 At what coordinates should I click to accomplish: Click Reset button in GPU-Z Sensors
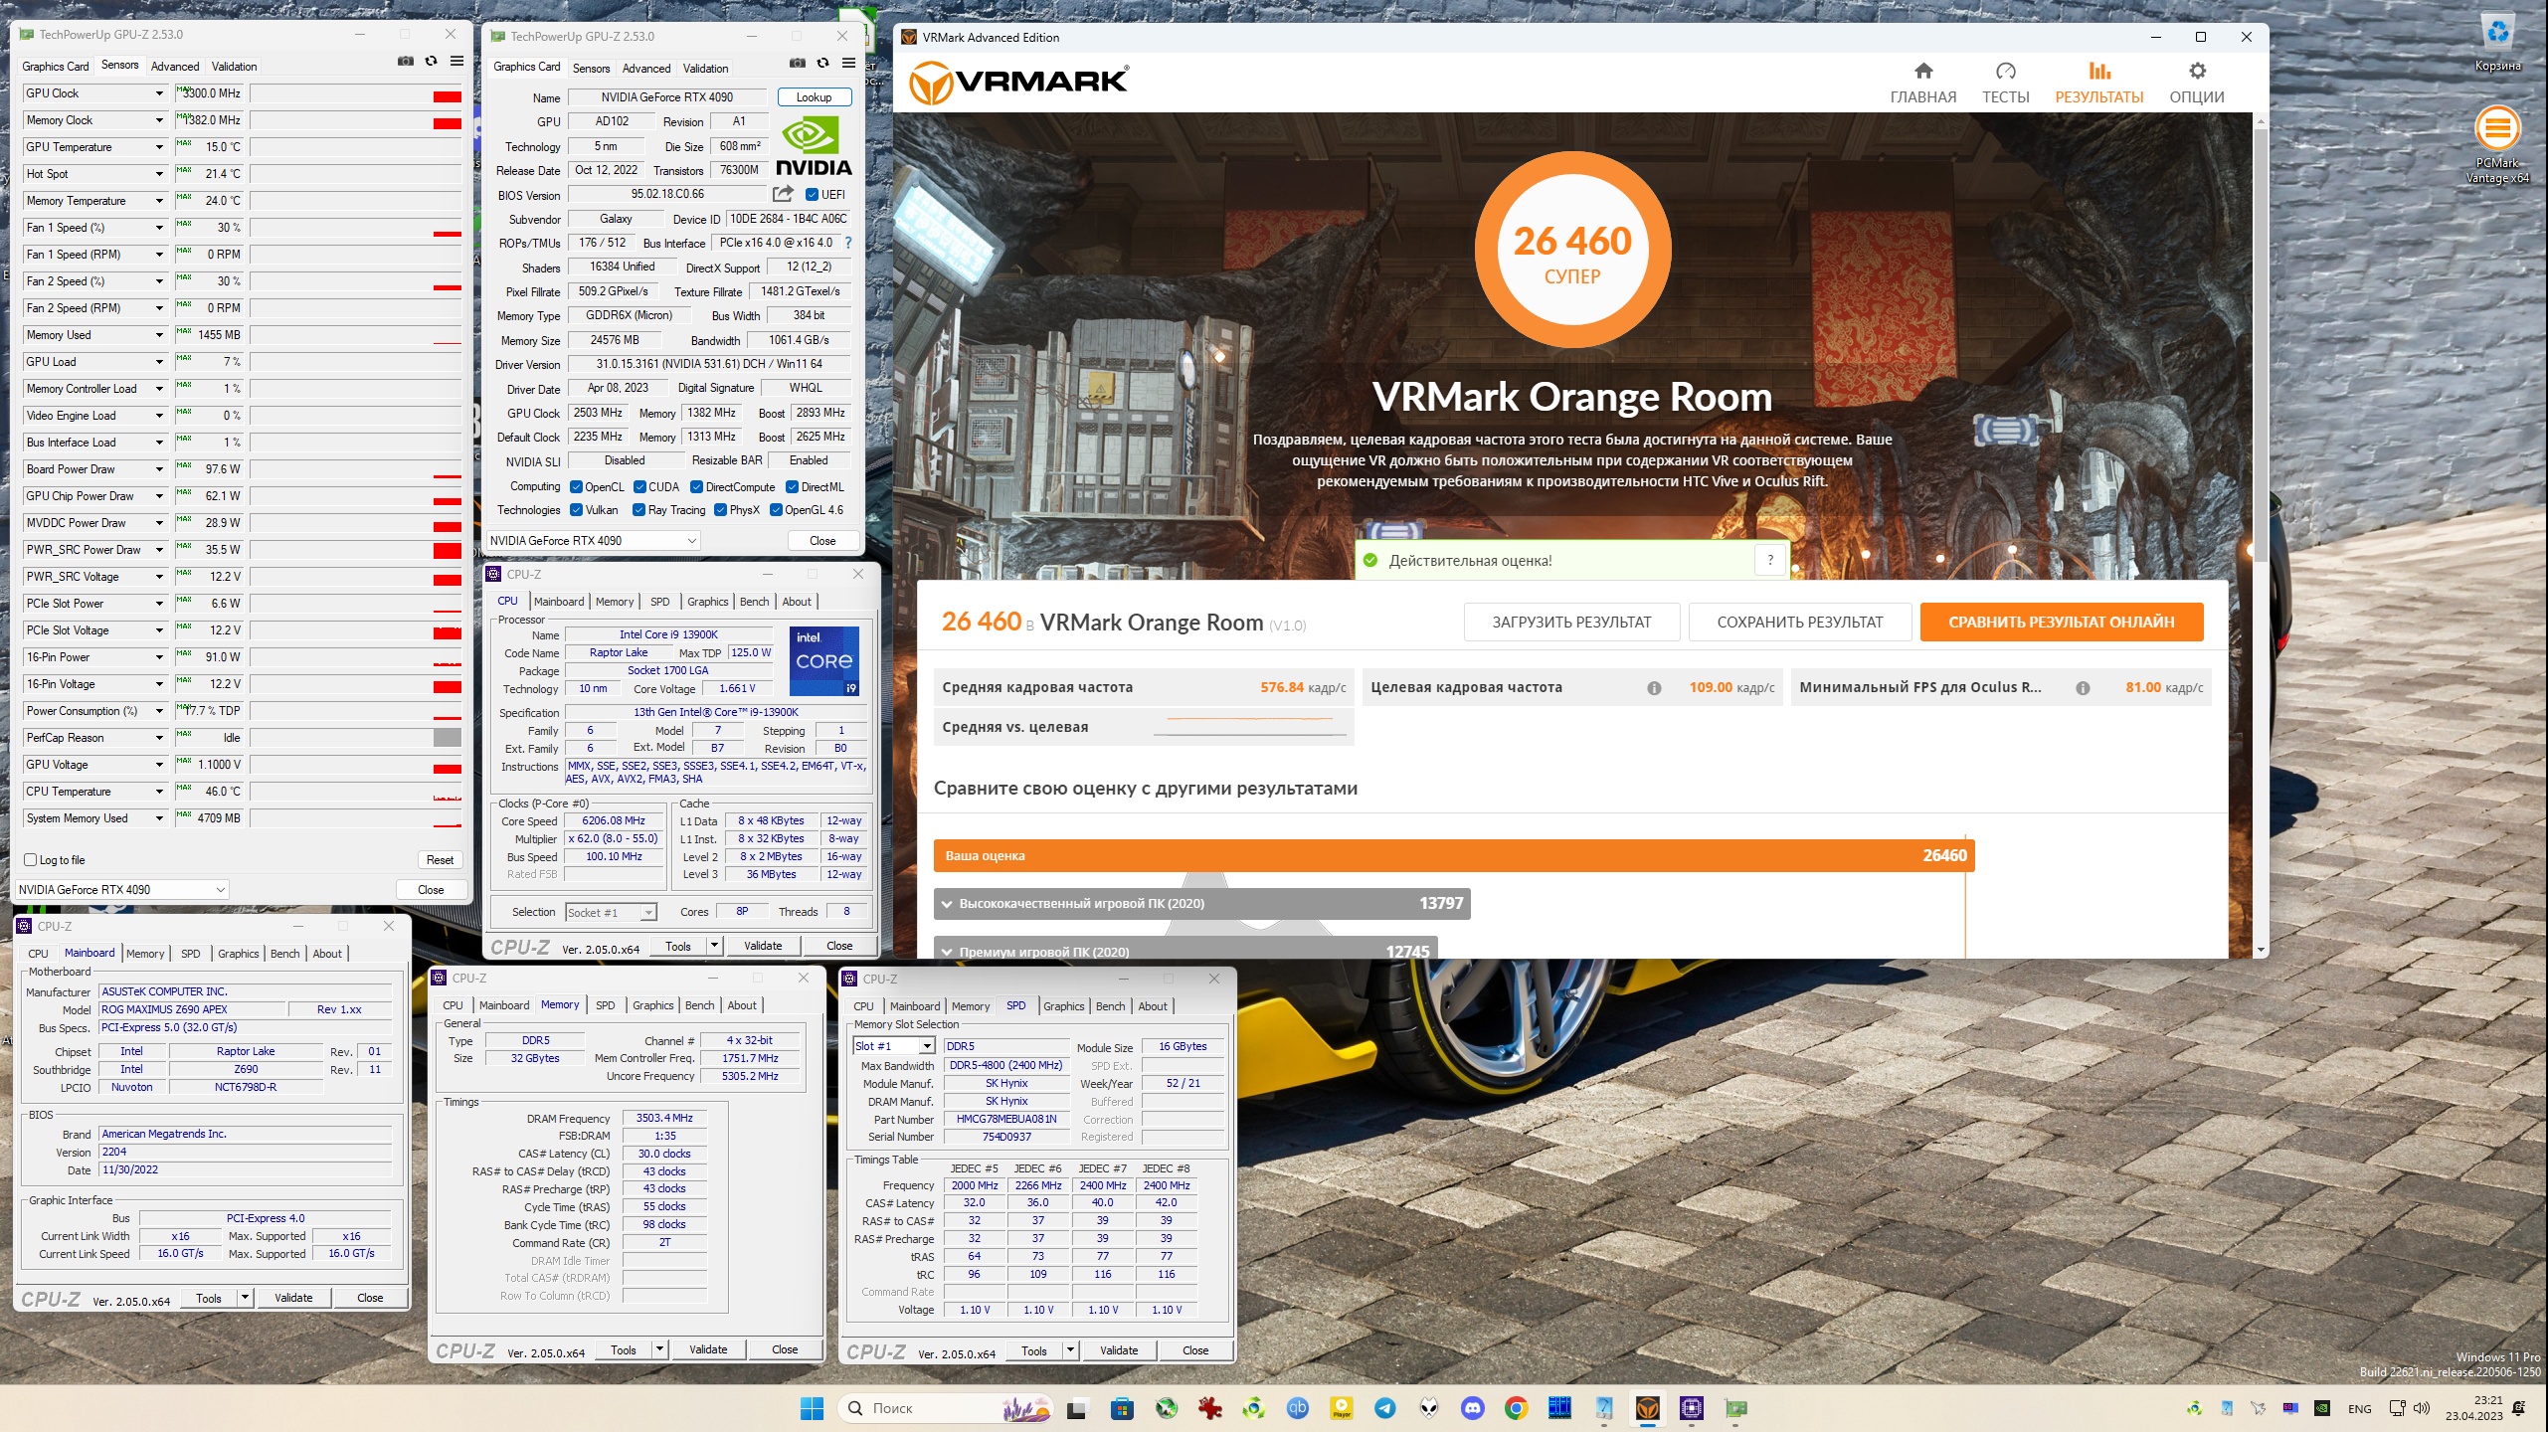point(440,860)
